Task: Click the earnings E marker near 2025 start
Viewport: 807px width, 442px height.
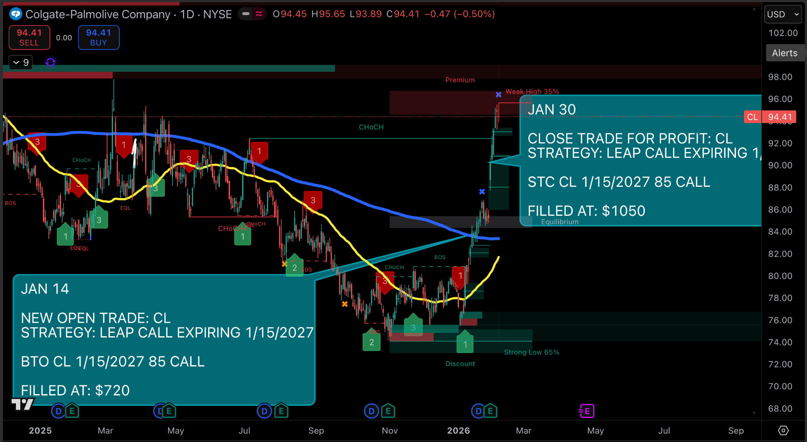Action: (x=72, y=411)
